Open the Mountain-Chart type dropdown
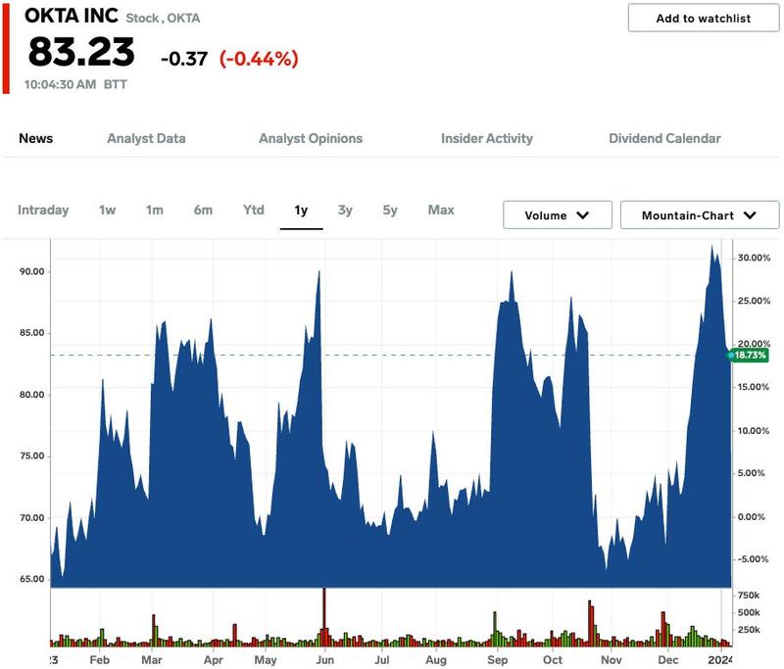 700,215
